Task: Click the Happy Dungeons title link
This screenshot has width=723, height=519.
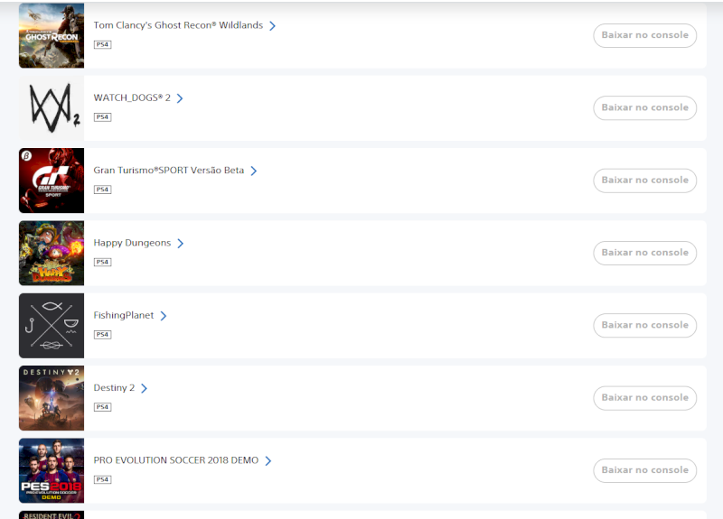Action: pyautogui.click(x=132, y=243)
